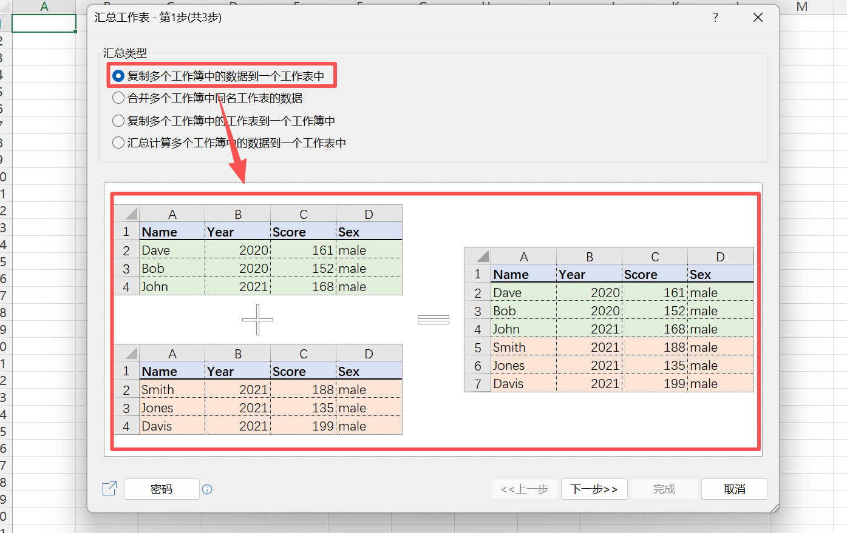
Task: Click the <<上一步 button
Action: click(x=523, y=489)
